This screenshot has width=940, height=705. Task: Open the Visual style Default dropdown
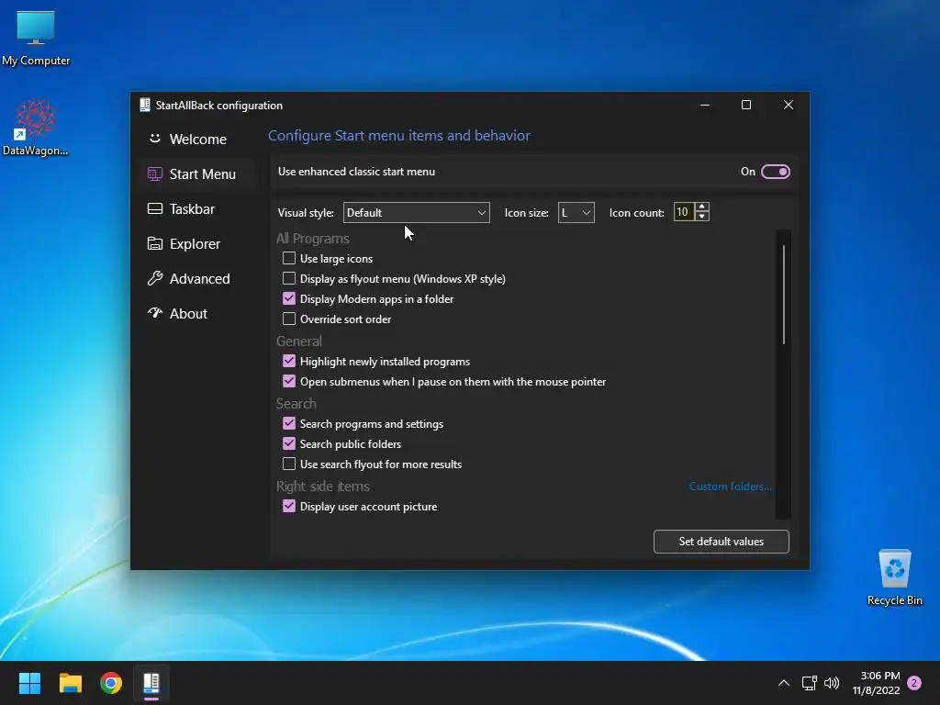pyautogui.click(x=416, y=212)
